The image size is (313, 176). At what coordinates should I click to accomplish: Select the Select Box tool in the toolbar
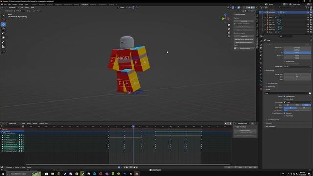coord(3,15)
